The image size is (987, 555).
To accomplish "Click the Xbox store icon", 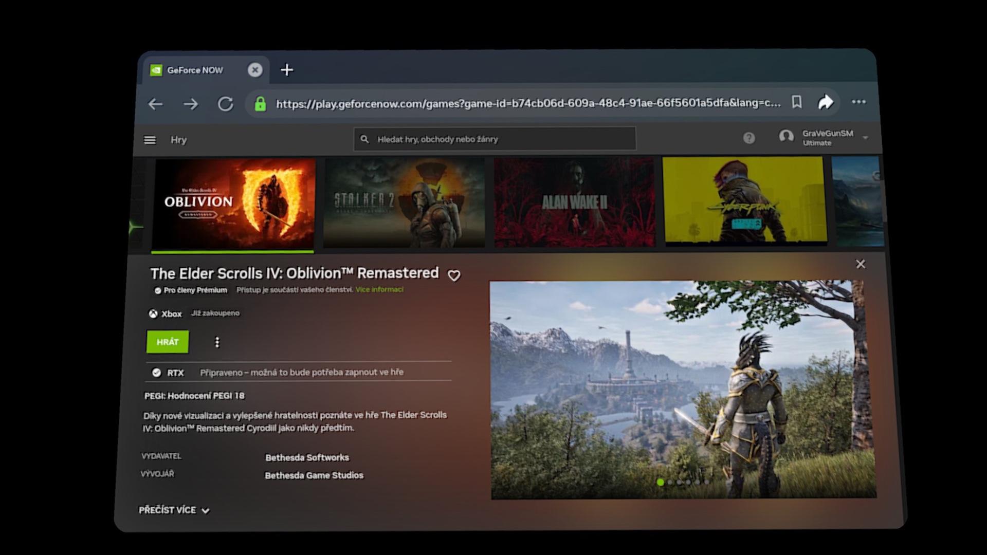I will pos(153,314).
